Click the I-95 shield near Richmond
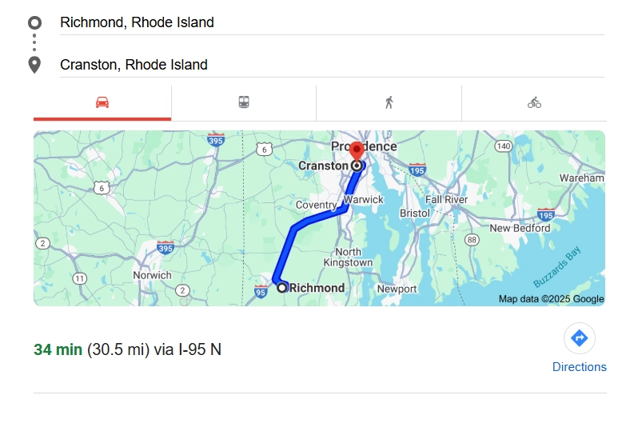This screenshot has height=435, width=638. (x=261, y=292)
